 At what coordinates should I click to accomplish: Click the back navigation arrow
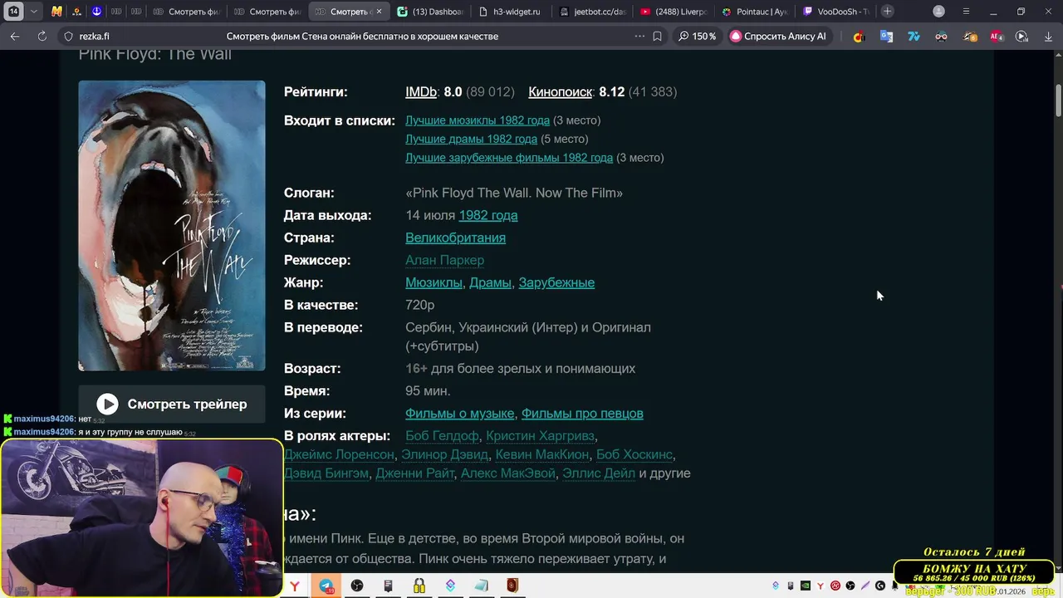14,37
